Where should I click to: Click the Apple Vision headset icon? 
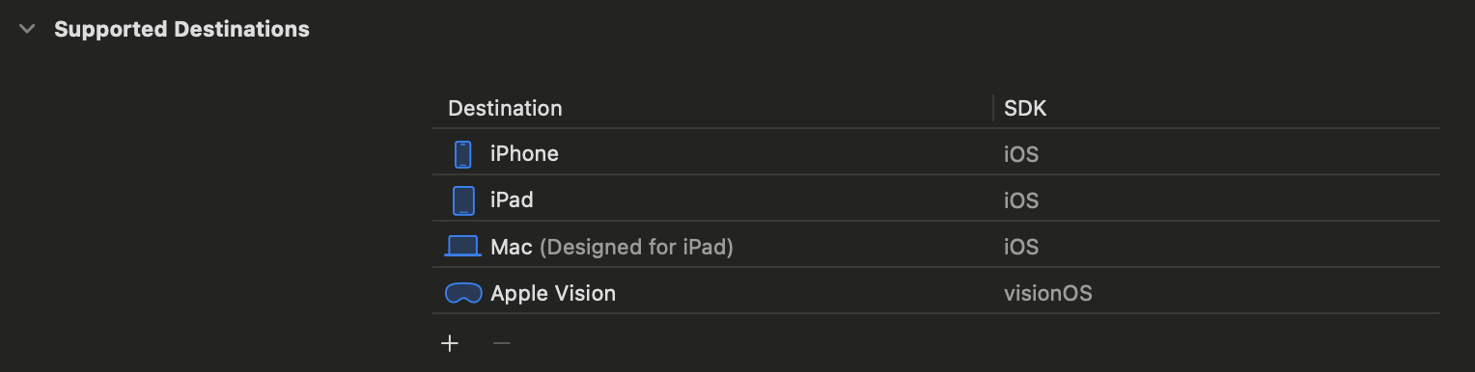point(463,293)
